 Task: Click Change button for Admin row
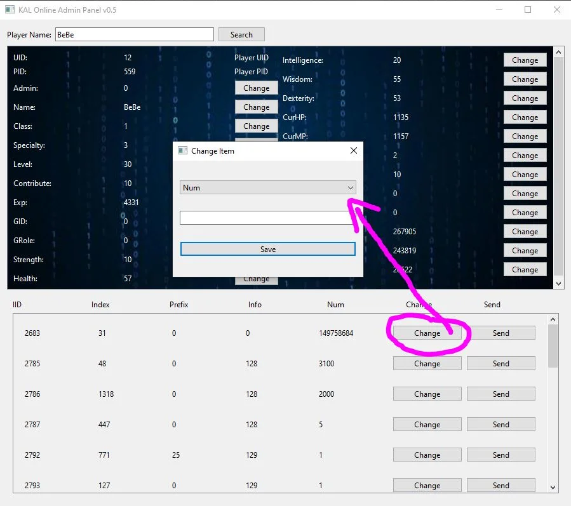[257, 88]
